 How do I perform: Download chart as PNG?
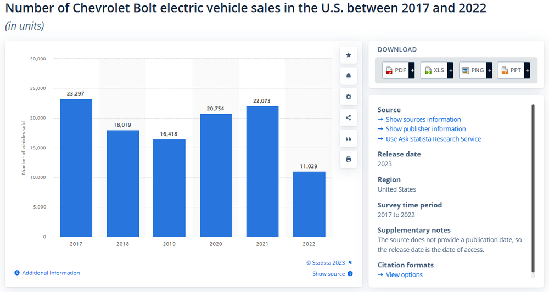[473, 70]
